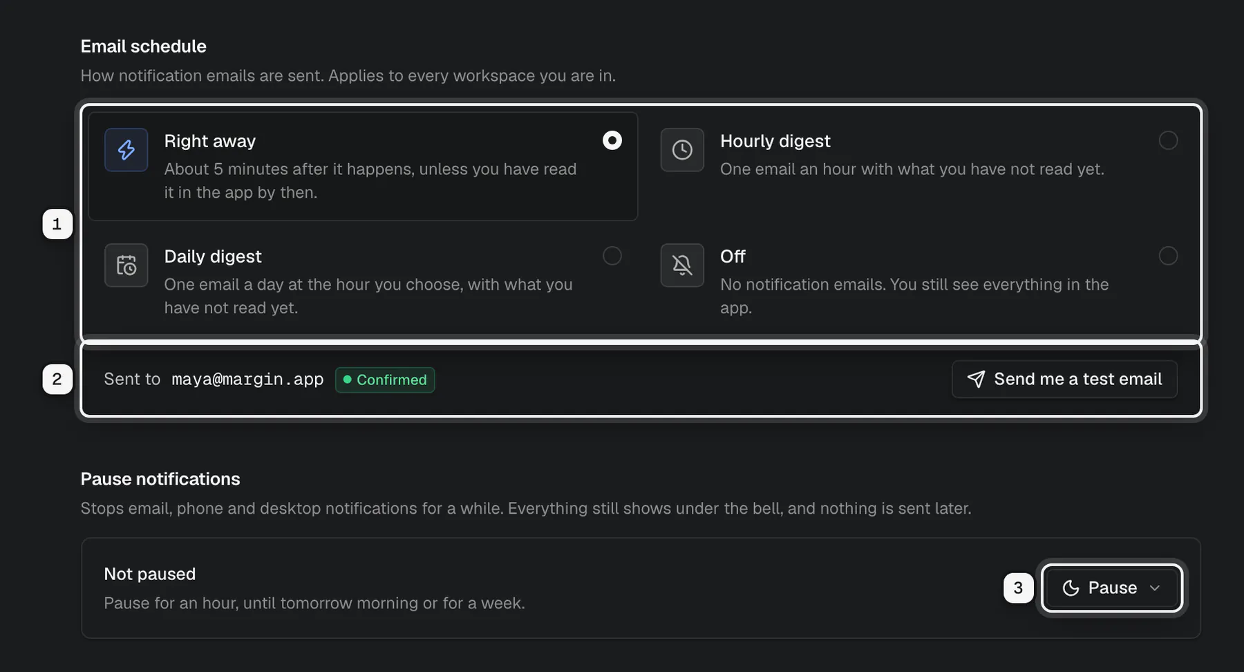
Task: Click the crossed-out bell icon for Off
Action: pos(682,265)
